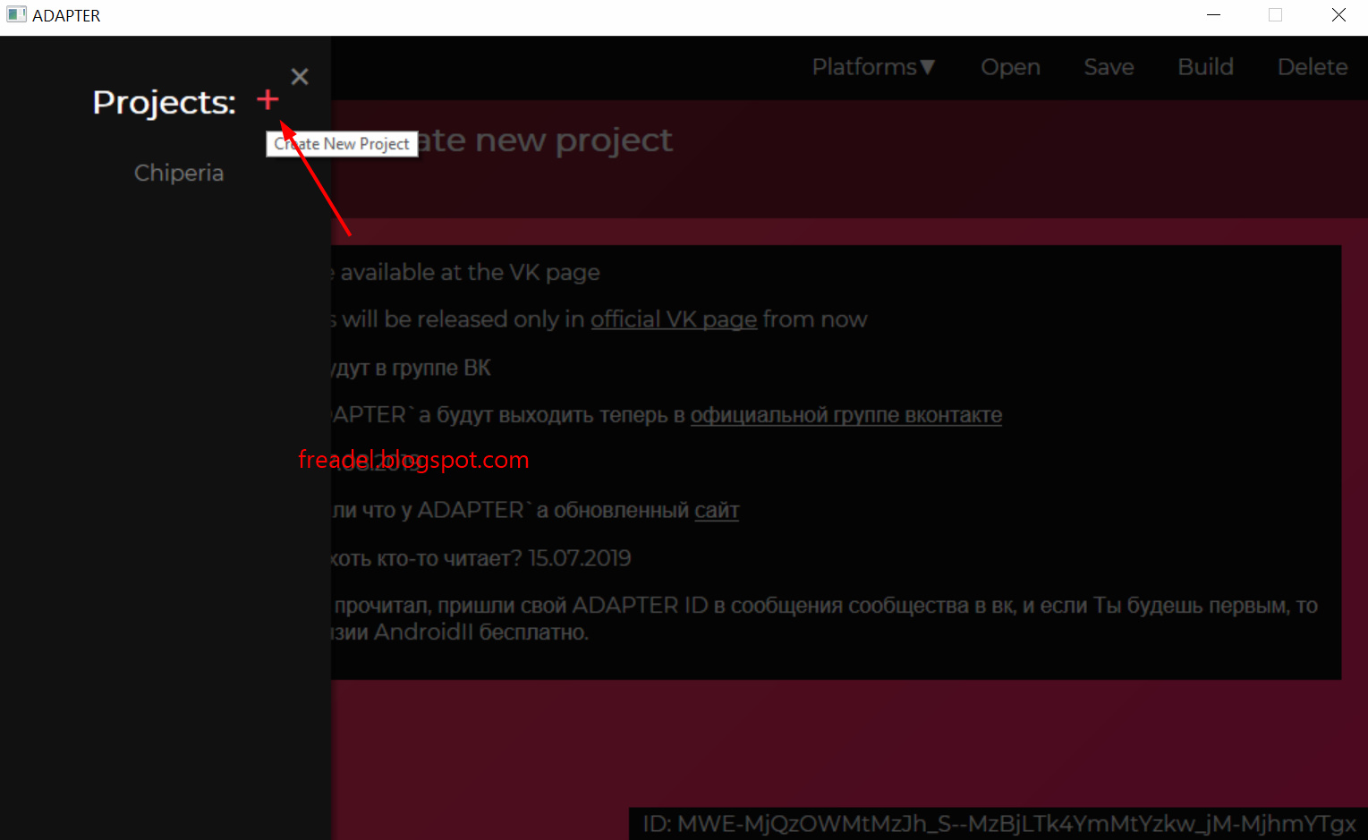
Task: Follow the official VK page link
Action: tap(674, 319)
